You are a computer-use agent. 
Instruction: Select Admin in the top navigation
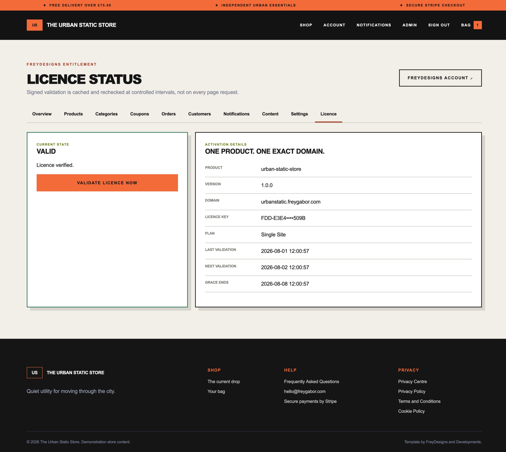410,25
